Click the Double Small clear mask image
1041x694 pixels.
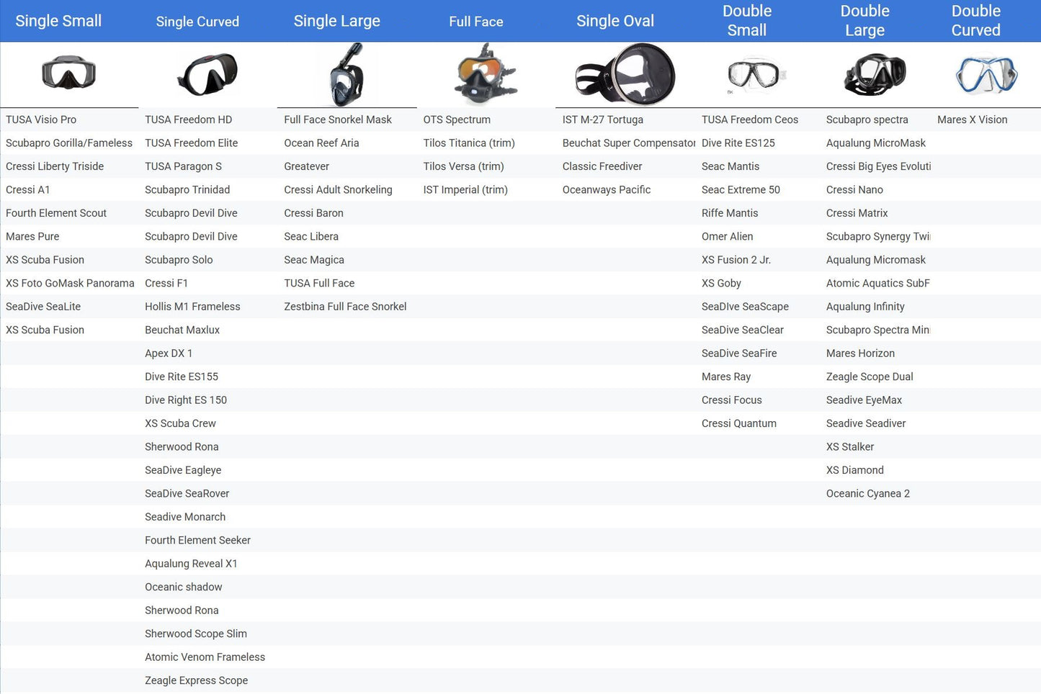(x=754, y=75)
